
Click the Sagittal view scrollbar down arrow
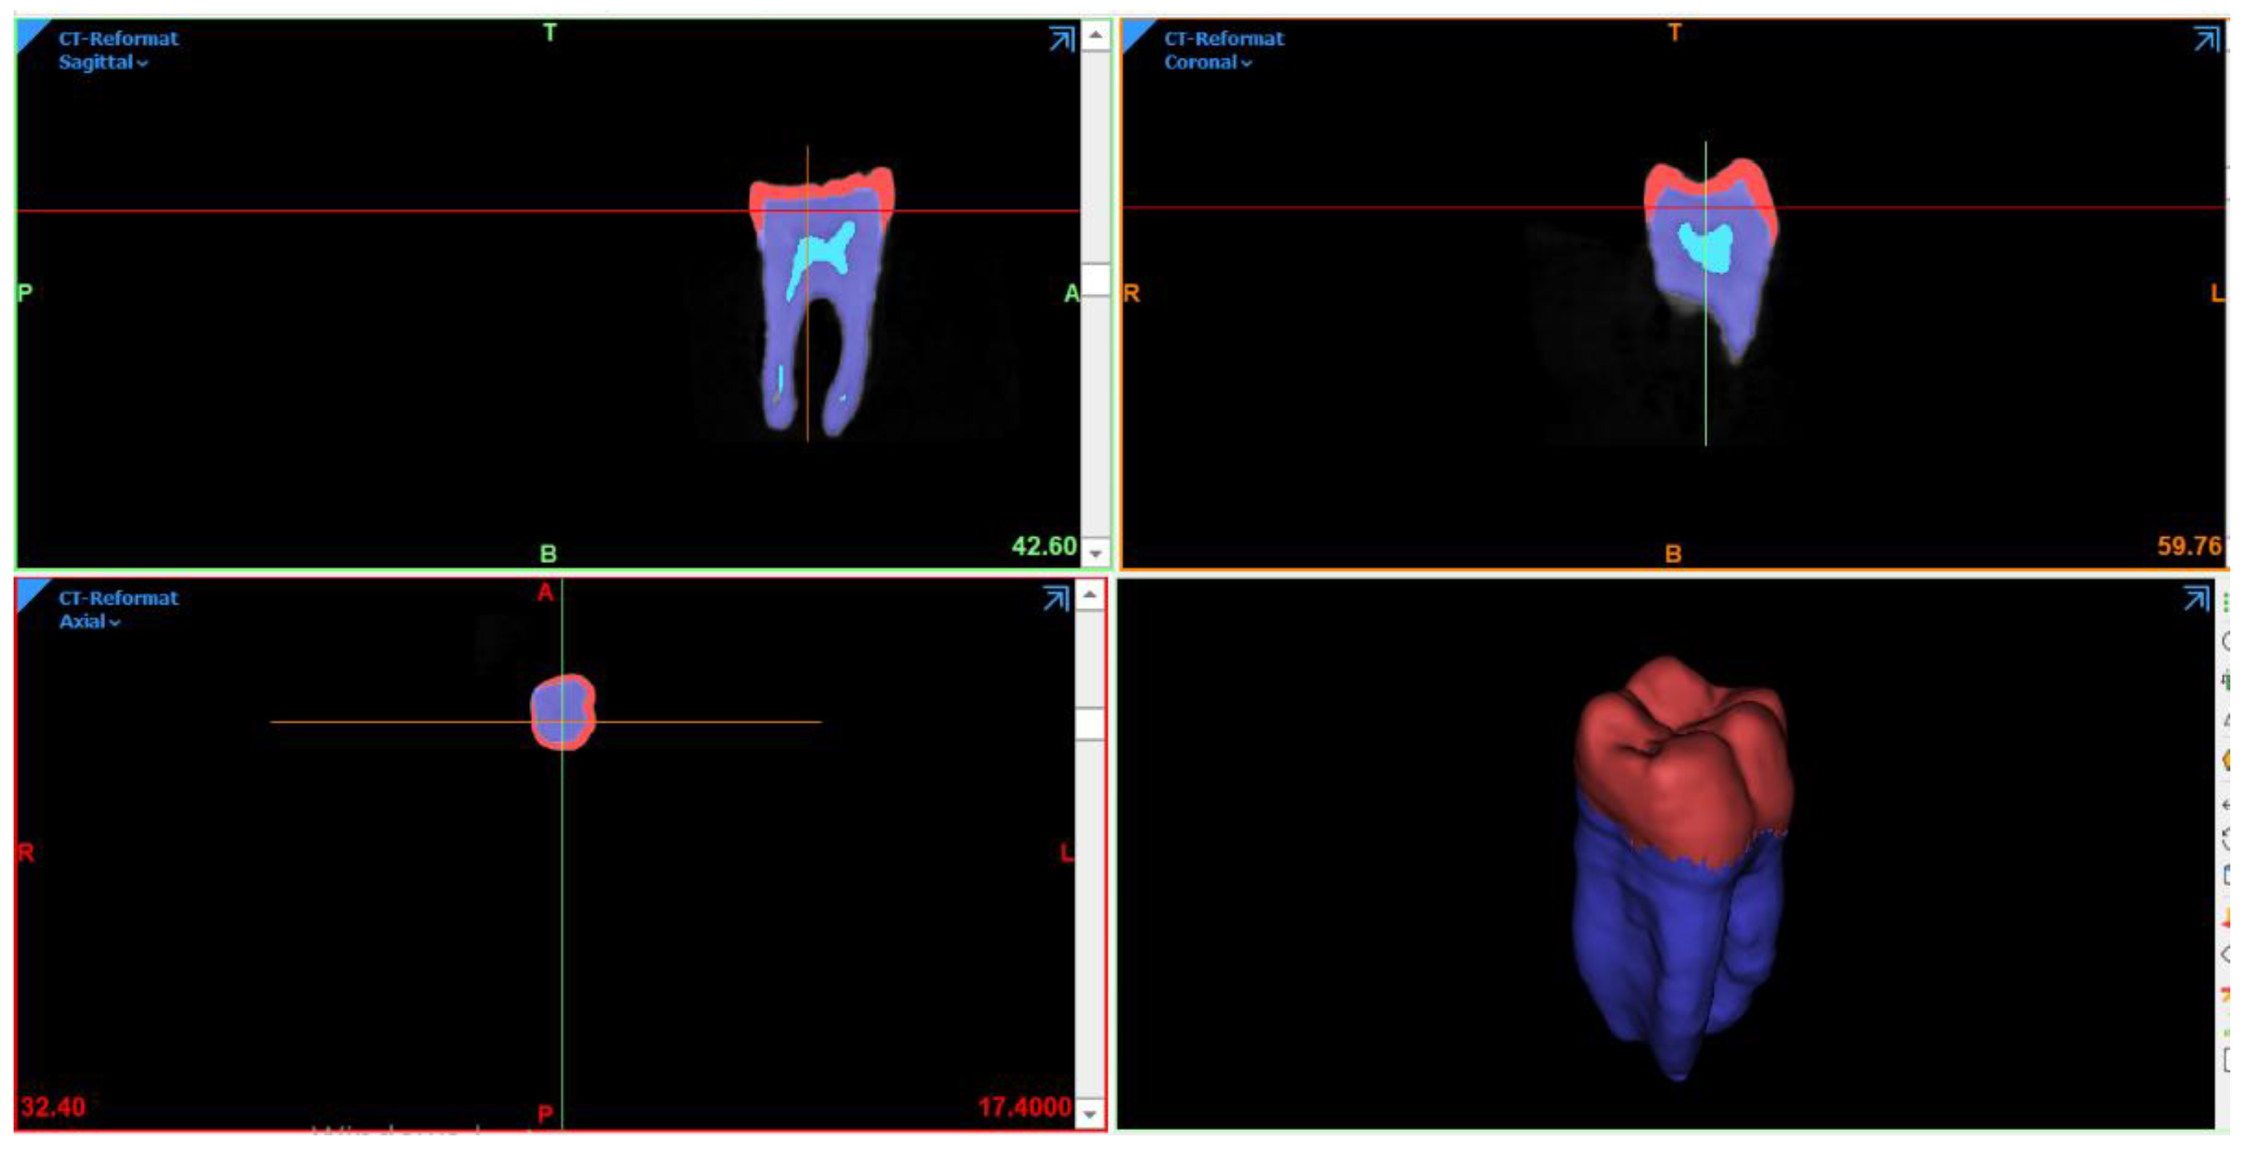pos(1095,553)
